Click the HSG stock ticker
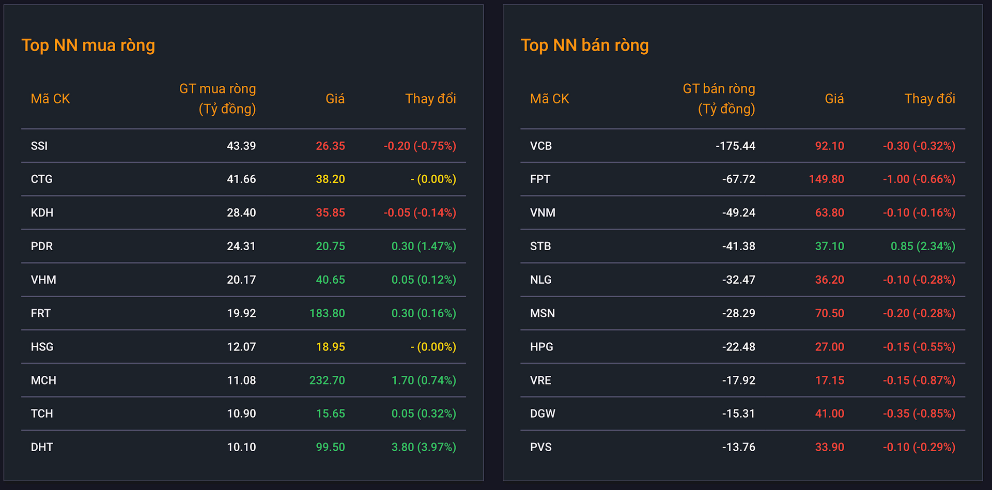This screenshot has width=992, height=490. tap(42, 347)
